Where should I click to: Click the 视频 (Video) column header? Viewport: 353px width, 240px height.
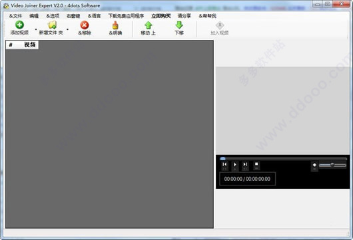[x=30, y=45]
